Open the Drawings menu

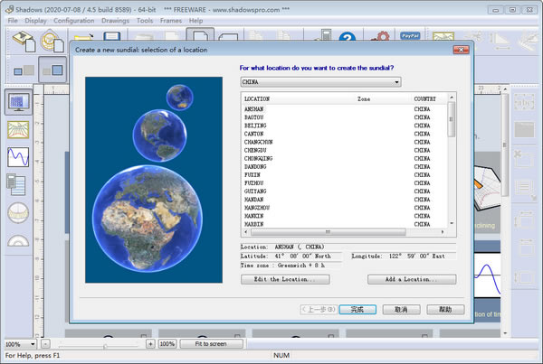115,20
